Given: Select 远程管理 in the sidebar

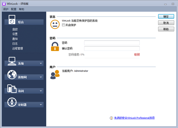Looking at the screenshot, I should click(18, 48).
